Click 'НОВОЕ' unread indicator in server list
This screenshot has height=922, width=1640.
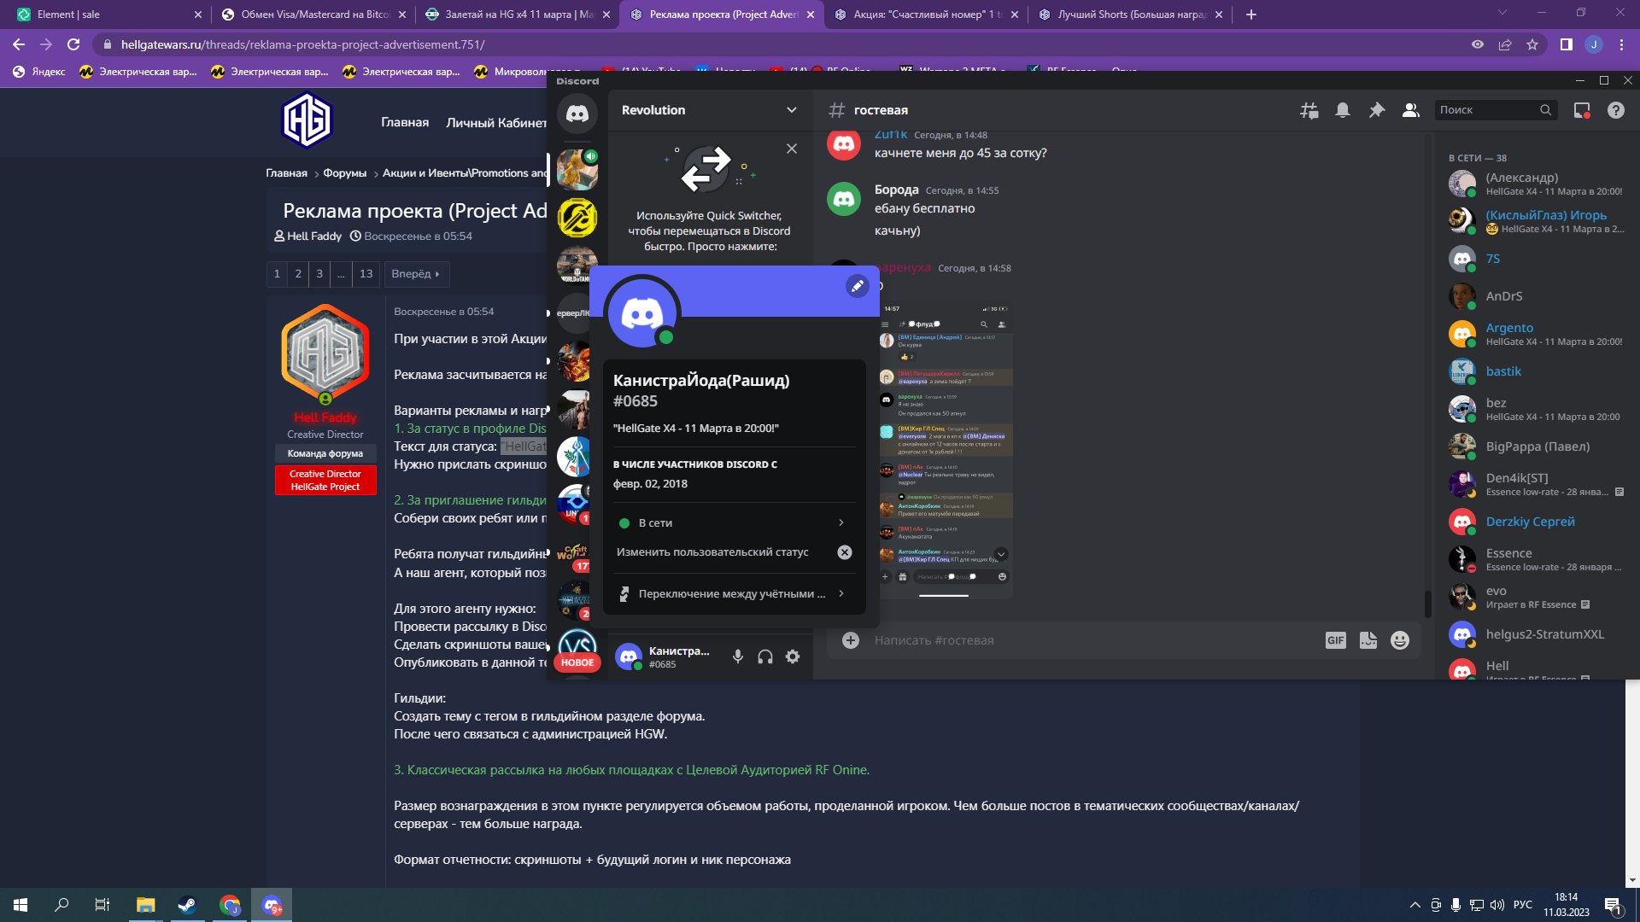pyautogui.click(x=577, y=662)
